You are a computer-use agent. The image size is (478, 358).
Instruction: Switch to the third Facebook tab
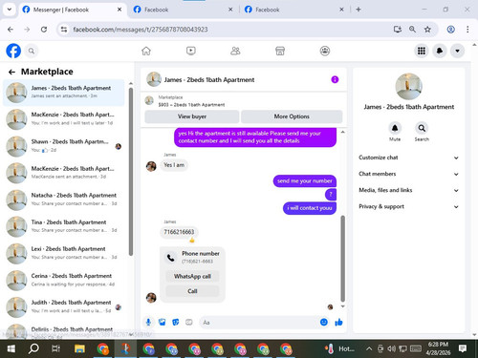293,10
